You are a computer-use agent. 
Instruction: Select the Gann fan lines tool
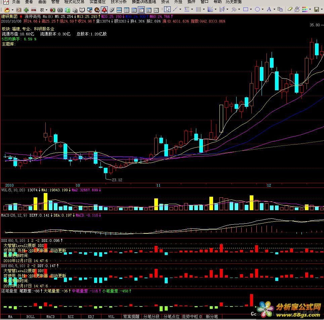click(x=210, y=9)
